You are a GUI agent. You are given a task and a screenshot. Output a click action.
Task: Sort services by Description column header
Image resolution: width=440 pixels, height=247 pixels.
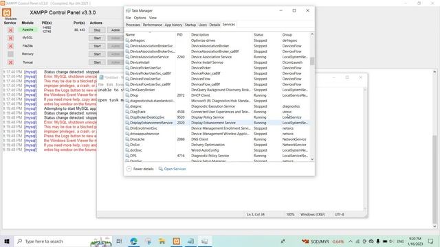(x=221, y=35)
